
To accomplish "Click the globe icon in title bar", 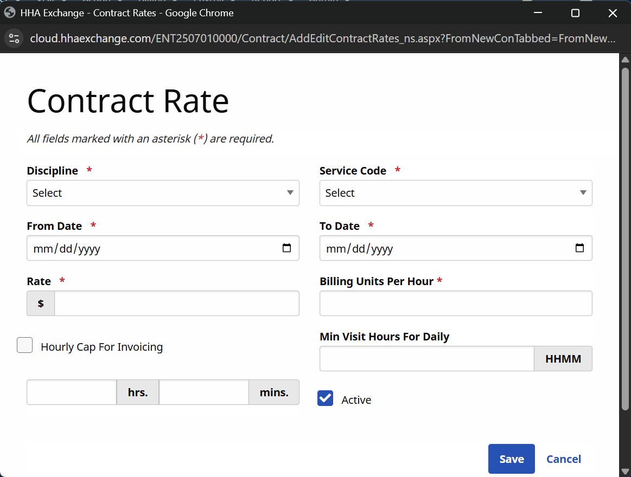I will [x=10, y=12].
